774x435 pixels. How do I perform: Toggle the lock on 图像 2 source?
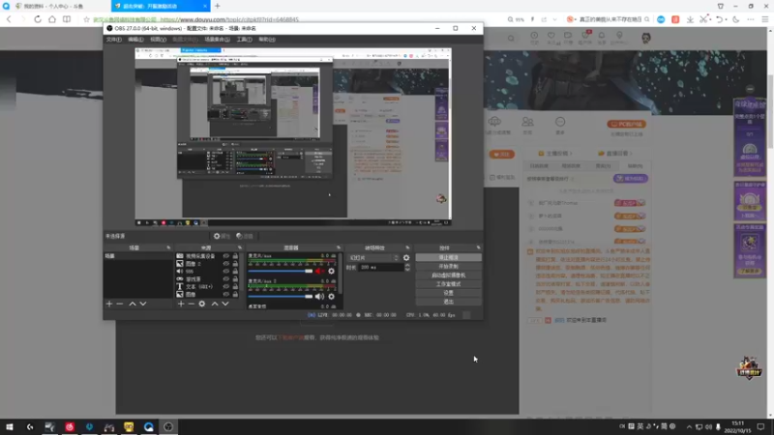235,264
